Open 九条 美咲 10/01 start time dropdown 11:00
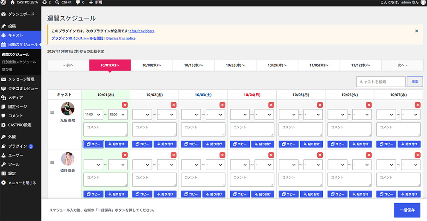The image size is (427, 221). 94,115
